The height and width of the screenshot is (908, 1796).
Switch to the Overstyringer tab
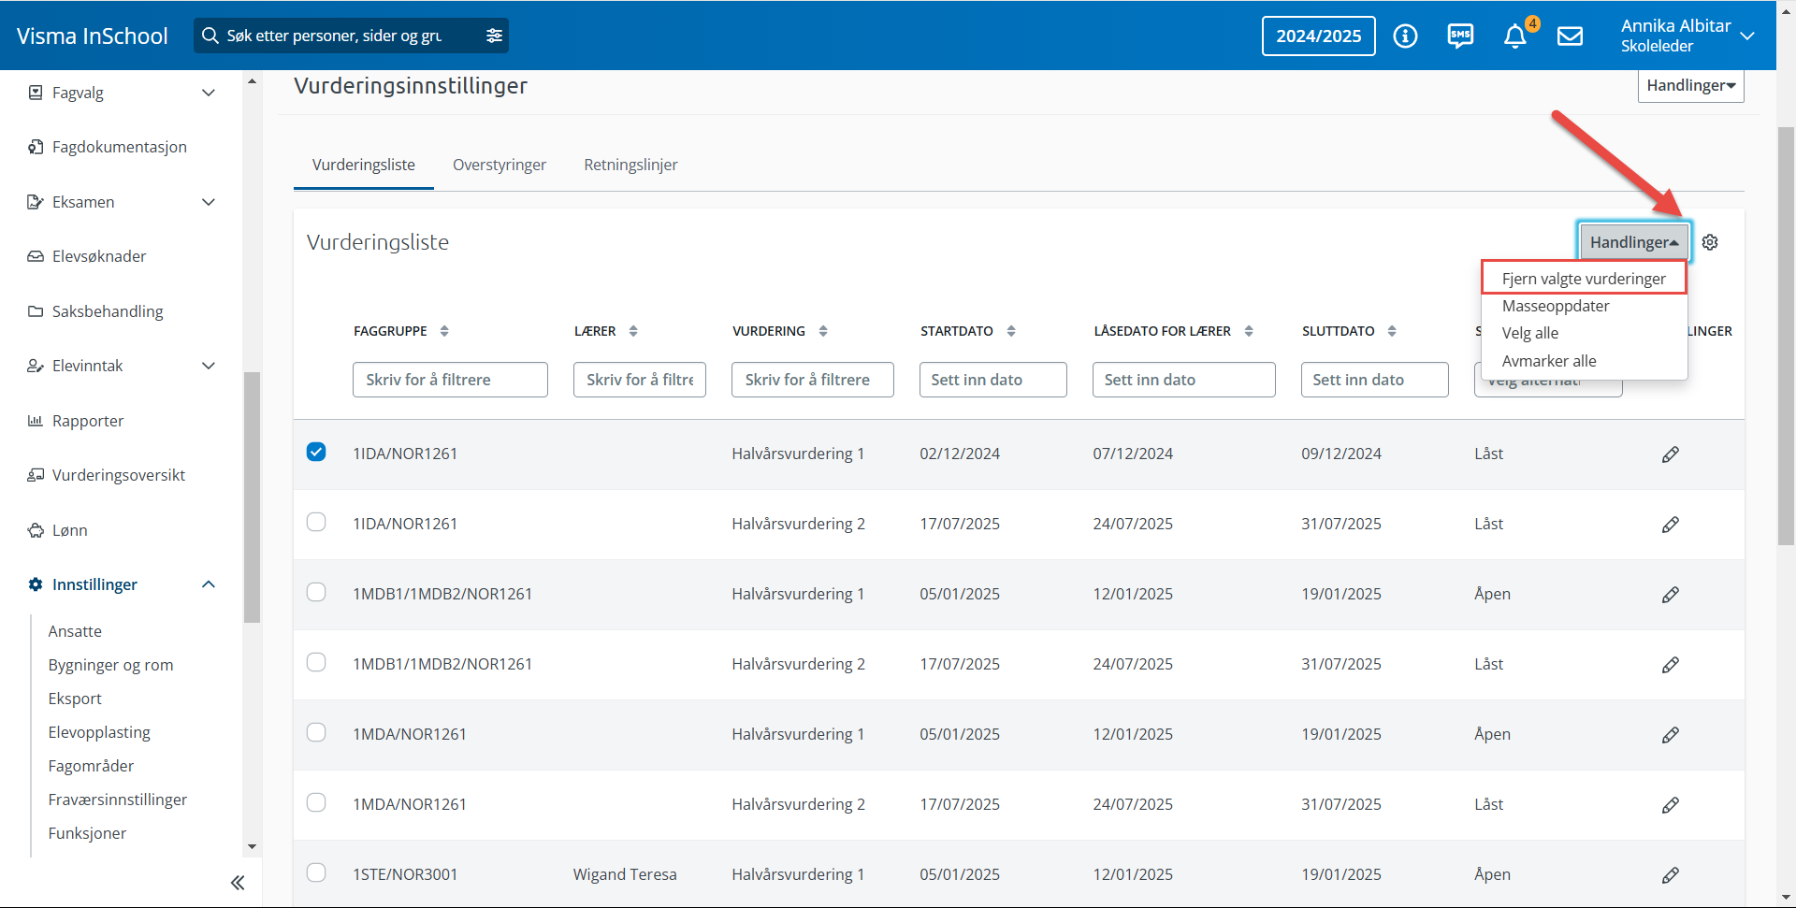(500, 165)
